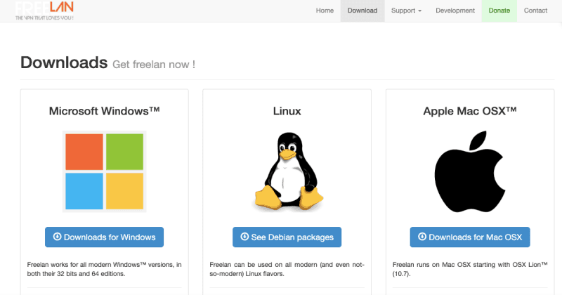The image size is (562, 295).
Task: Select the Download tab in navbar
Action: pos(362,11)
